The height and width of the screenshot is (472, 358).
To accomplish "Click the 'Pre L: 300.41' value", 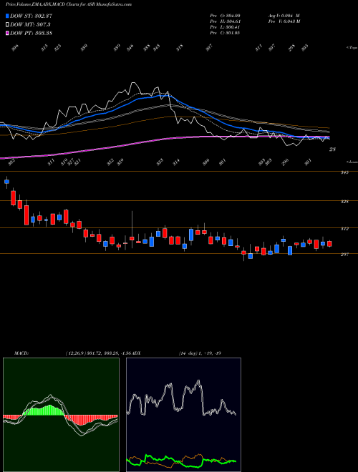I will tap(225, 27).
